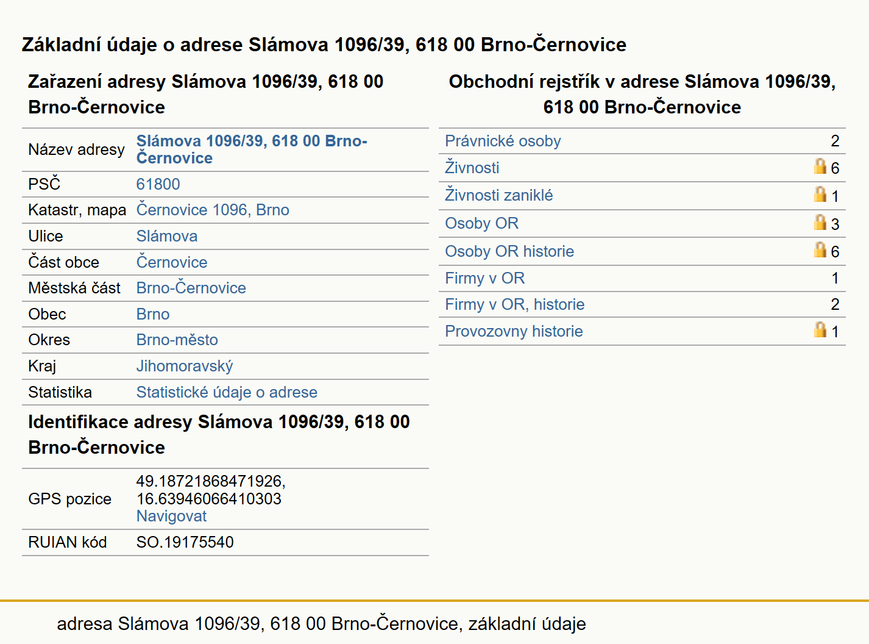Screen dimensions: 869x644
Task: Click the lock icon in Osoby OR row
Action: tap(820, 222)
